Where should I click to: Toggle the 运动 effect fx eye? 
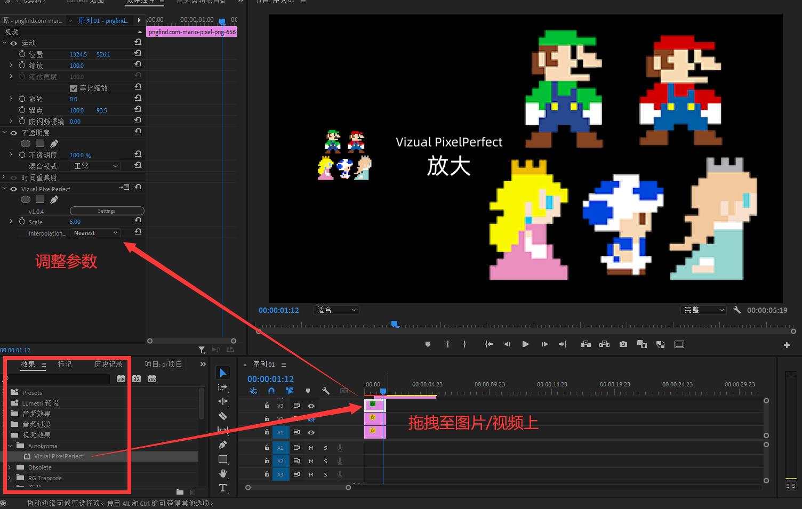tap(14, 43)
